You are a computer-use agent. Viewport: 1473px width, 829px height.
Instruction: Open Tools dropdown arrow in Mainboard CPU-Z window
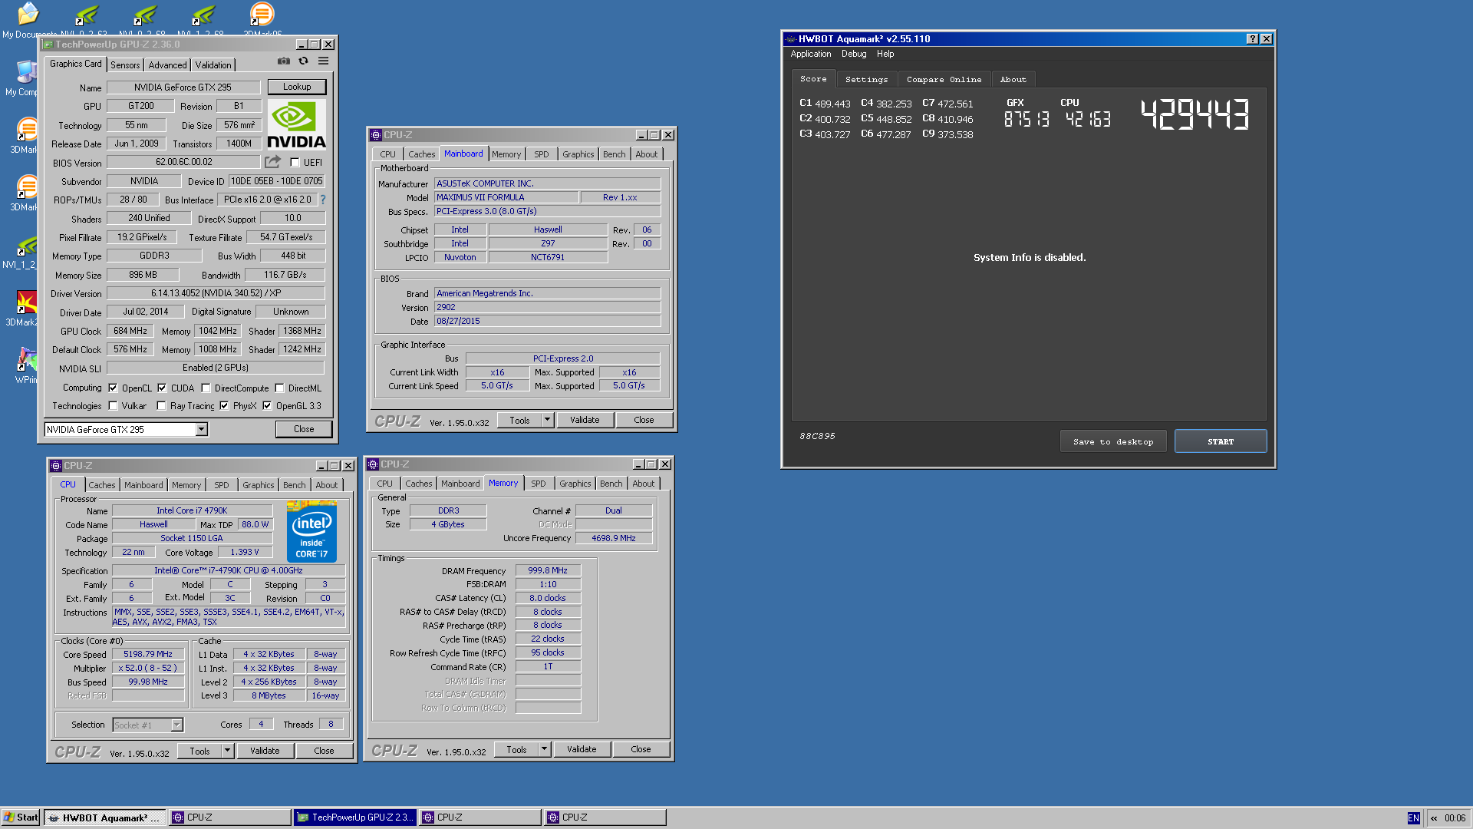click(x=547, y=420)
